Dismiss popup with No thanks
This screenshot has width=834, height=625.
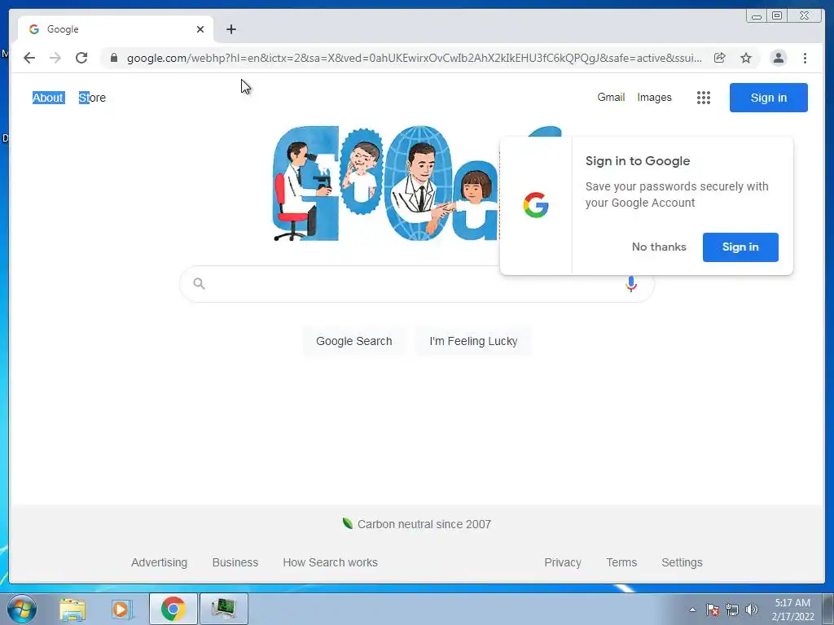point(659,247)
